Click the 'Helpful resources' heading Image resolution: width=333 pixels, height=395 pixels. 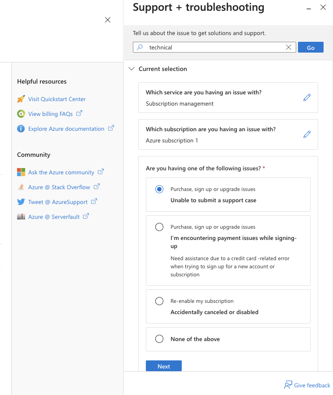coord(42,81)
